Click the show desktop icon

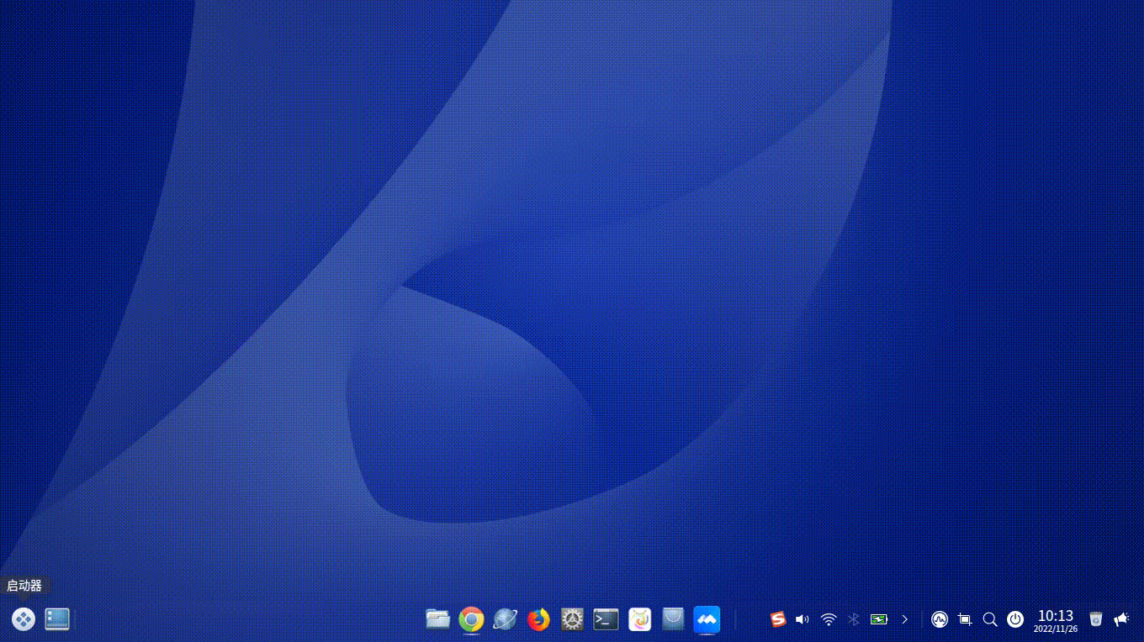pyautogui.click(x=57, y=619)
